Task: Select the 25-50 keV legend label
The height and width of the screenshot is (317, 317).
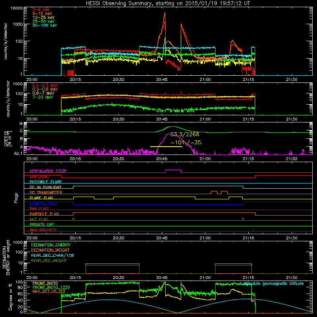Action: point(44,21)
